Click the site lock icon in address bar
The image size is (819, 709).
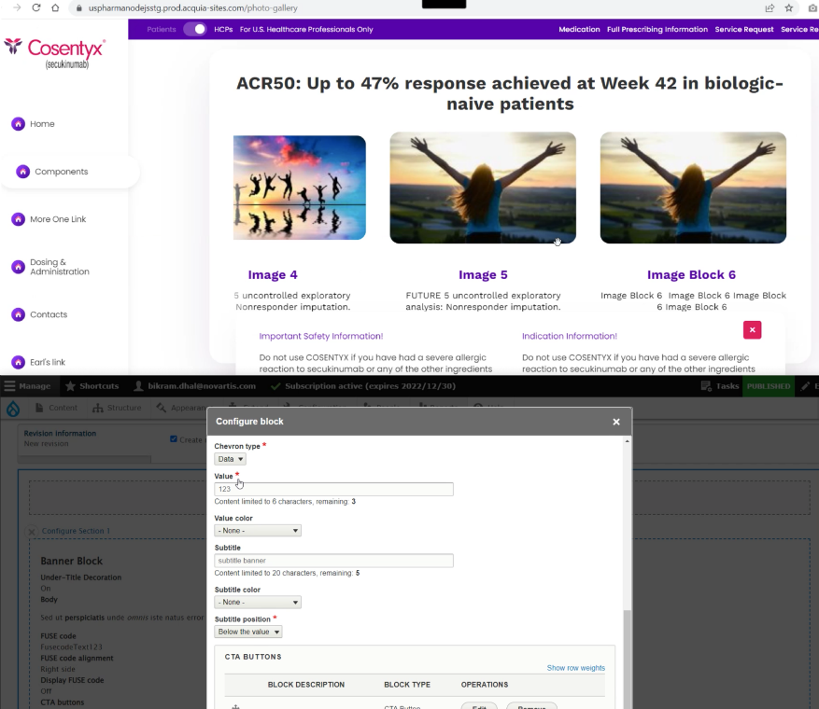79,8
